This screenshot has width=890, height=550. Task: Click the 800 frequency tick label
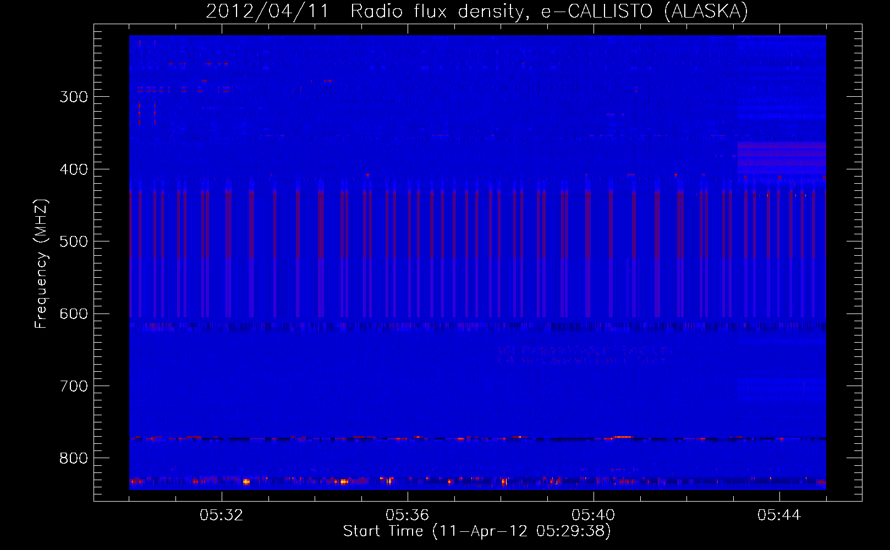[x=74, y=458]
